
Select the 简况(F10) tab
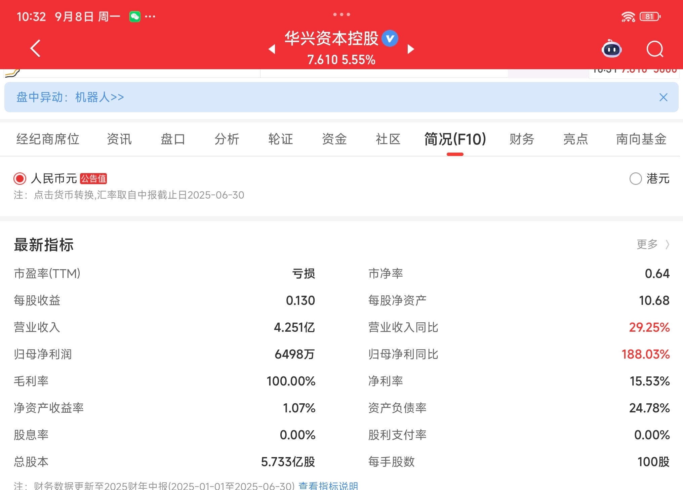click(455, 139)
